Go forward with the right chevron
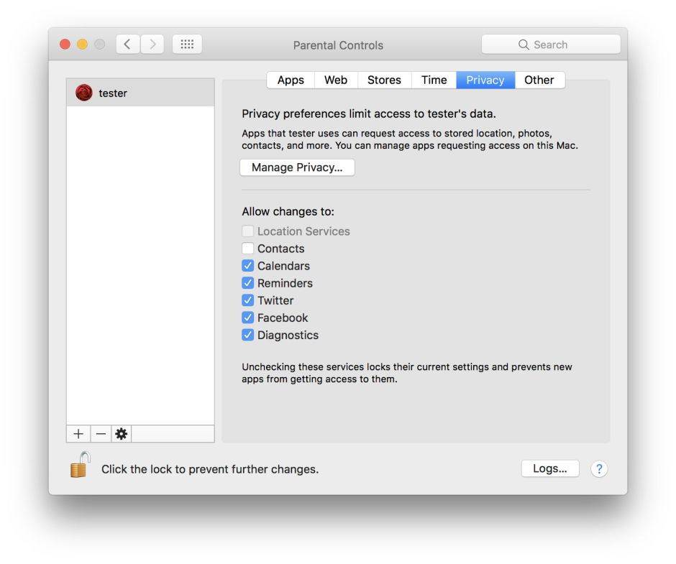The width and height of the screenshot is (676, 564). click(152, 45)
